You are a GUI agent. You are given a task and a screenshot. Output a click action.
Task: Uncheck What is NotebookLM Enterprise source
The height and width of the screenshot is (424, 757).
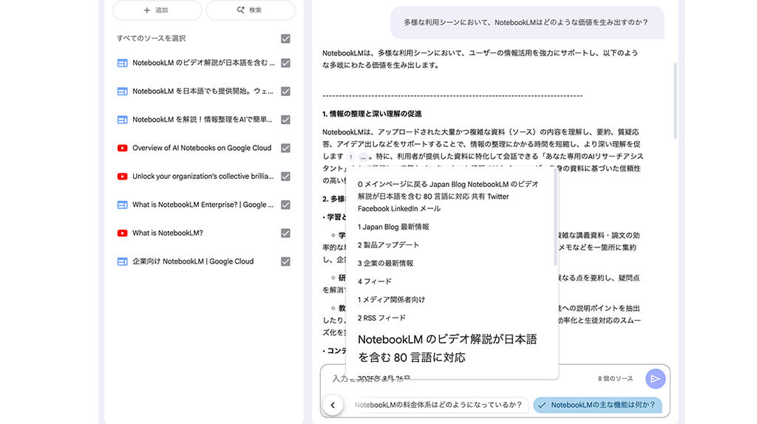(285, 205)
